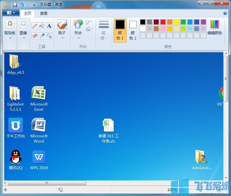Click the horizontal scrollbar left arrow

5,183
